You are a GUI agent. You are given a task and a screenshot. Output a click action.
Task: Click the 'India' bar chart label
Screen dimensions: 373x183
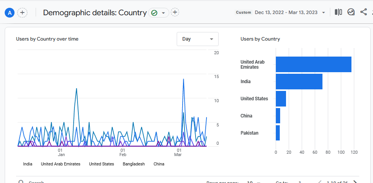246,82
